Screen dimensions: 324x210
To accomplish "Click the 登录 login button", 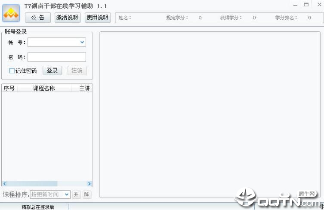I will click(52, 71).
